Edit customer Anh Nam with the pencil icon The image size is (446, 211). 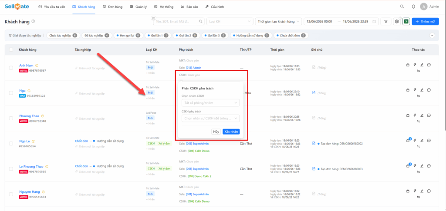pos(422,65)
